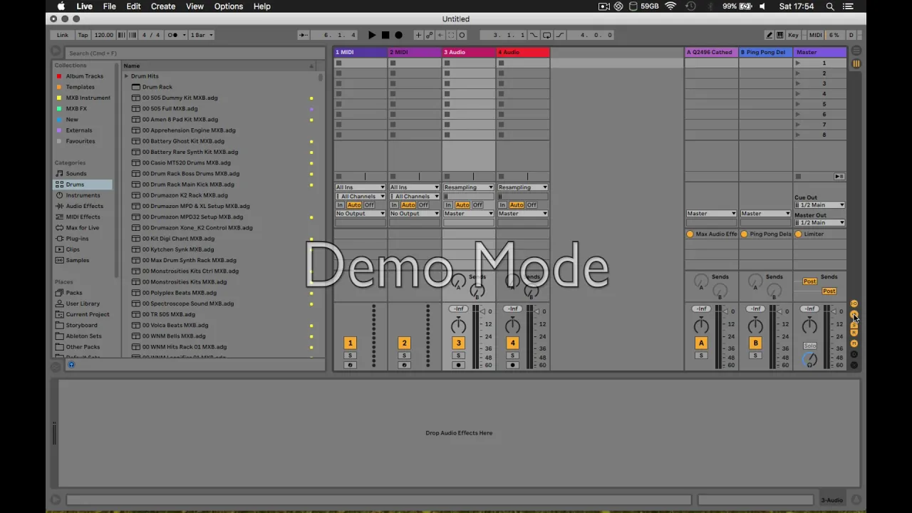This screenshot has height=513, width=912.
Task: Click Spotlight search icon in menu bar
Action: pos(830,6)
